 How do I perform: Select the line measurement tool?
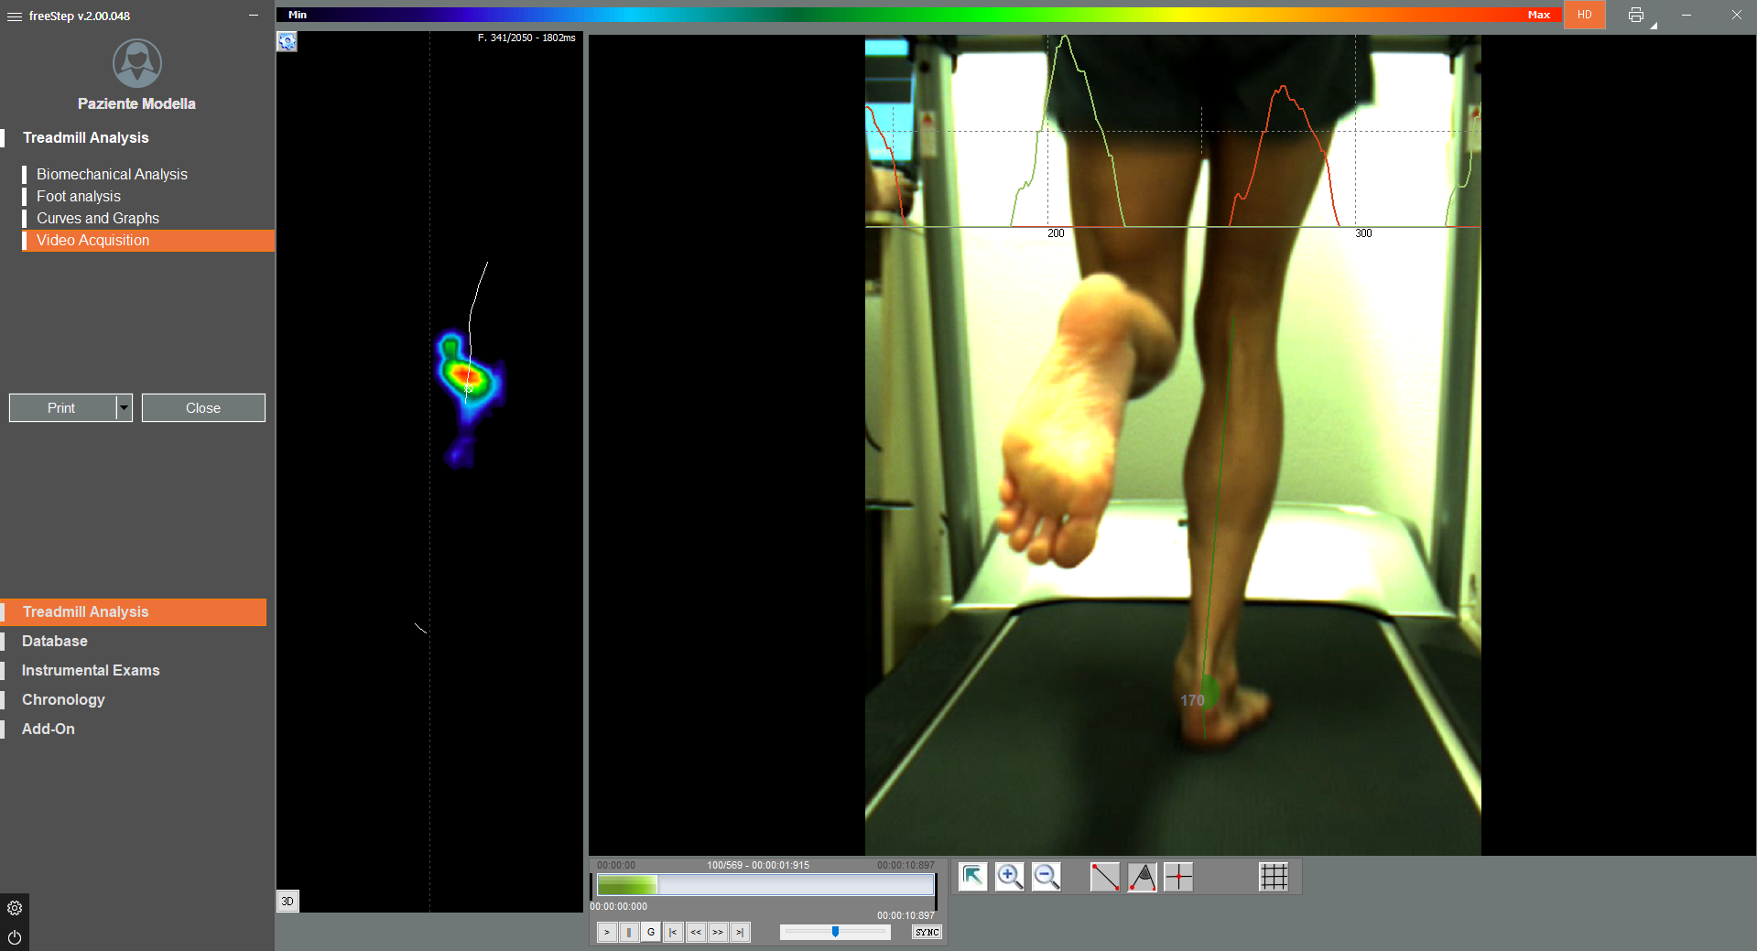pyautogui.click(x=1105, y=877)
